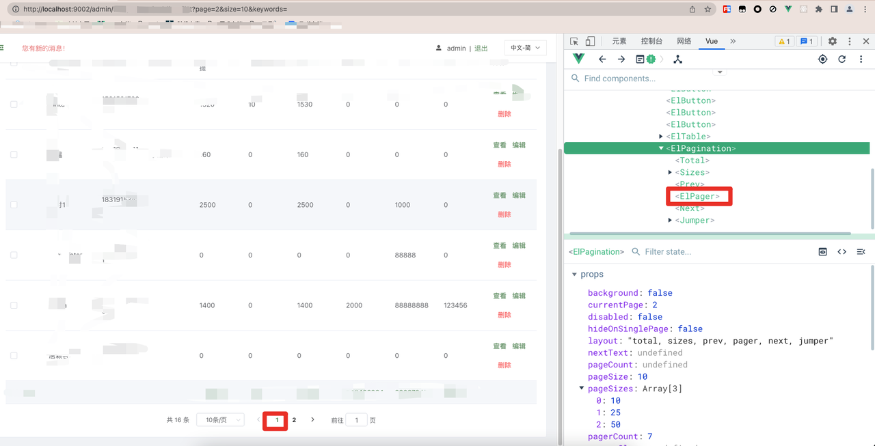Image resolution: width=875 pixels, height=446 pixels.
Task: Open the DevTools settings gear
Action: click(833, 41)
